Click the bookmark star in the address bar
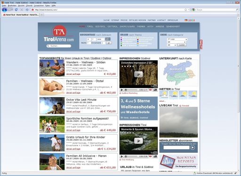 coord(185,10)
